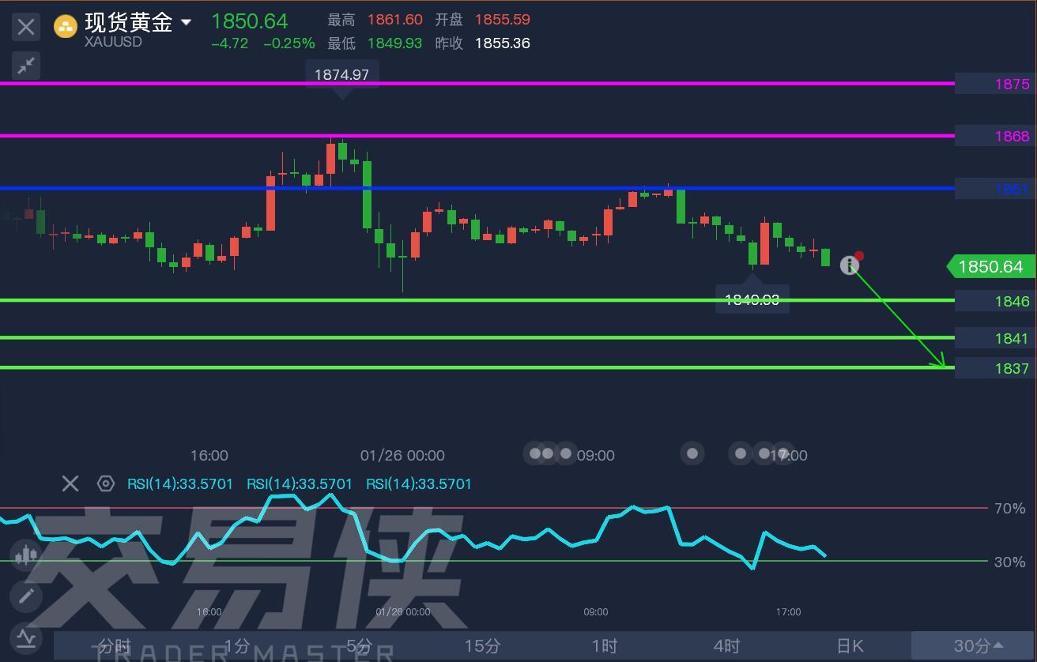The height and width of the screenshot is (662, 1037).
Task: Click the 30% RSI level label
Action: coord(1009,562)
